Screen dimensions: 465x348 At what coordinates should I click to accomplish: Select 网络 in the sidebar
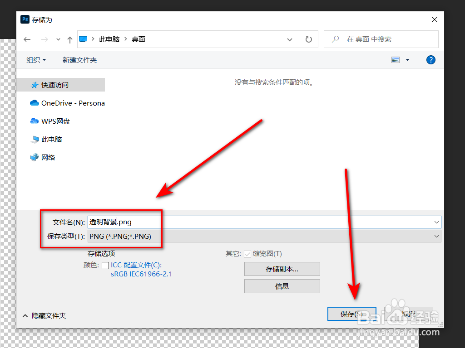pos(42,157)
